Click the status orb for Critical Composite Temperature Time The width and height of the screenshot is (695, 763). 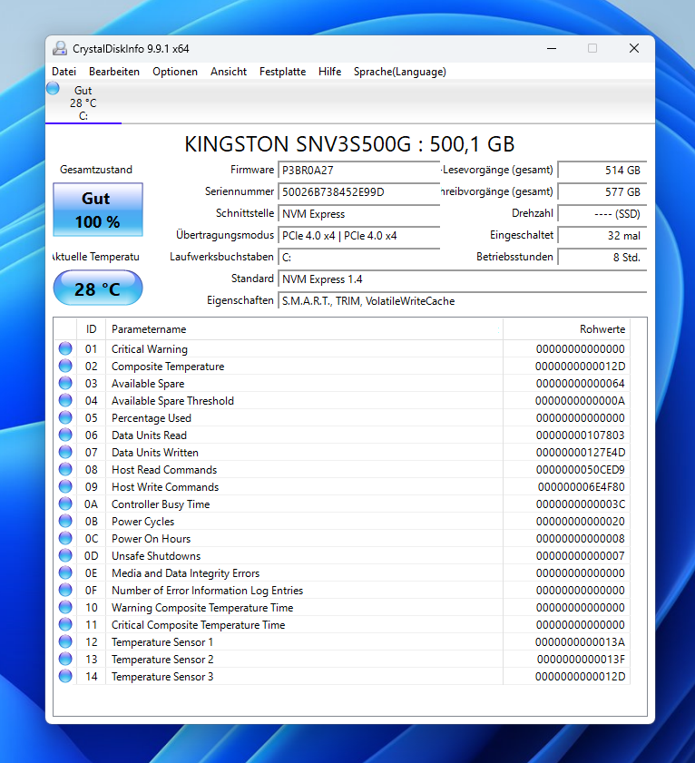pyautogui.click(x=65, y=624)
